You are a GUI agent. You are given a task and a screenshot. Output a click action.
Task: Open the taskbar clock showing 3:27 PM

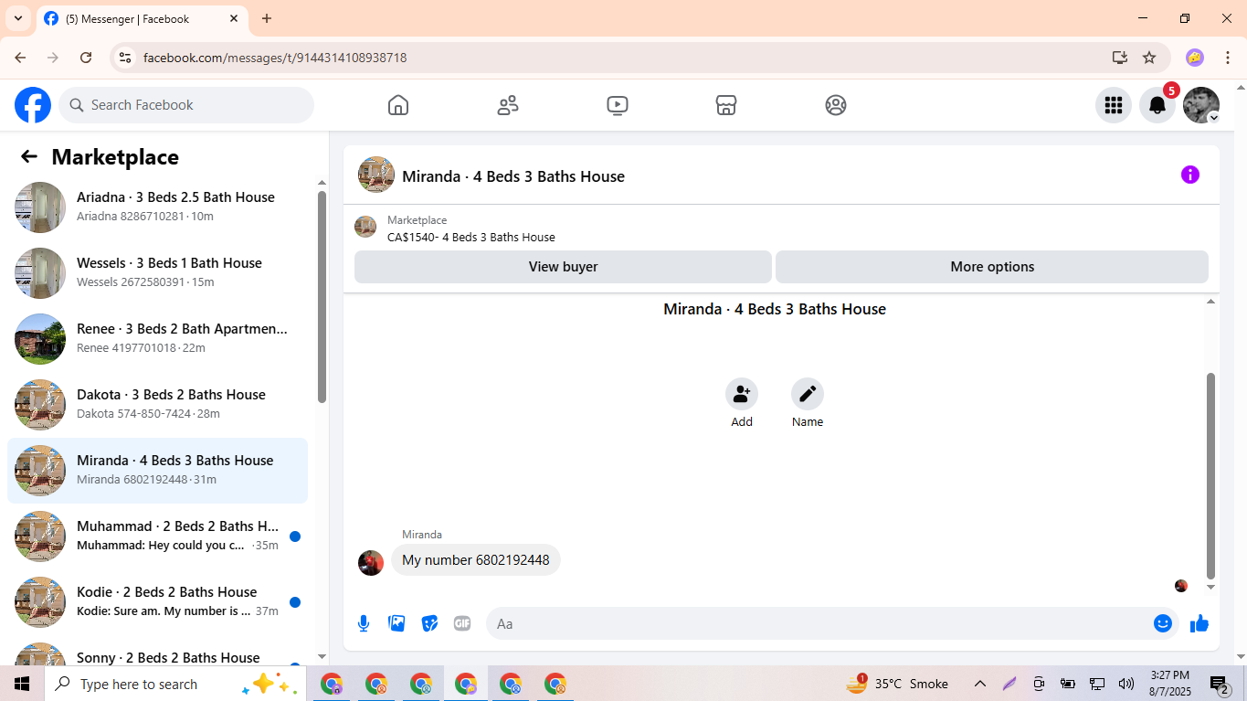click(x=1169, y=684)
